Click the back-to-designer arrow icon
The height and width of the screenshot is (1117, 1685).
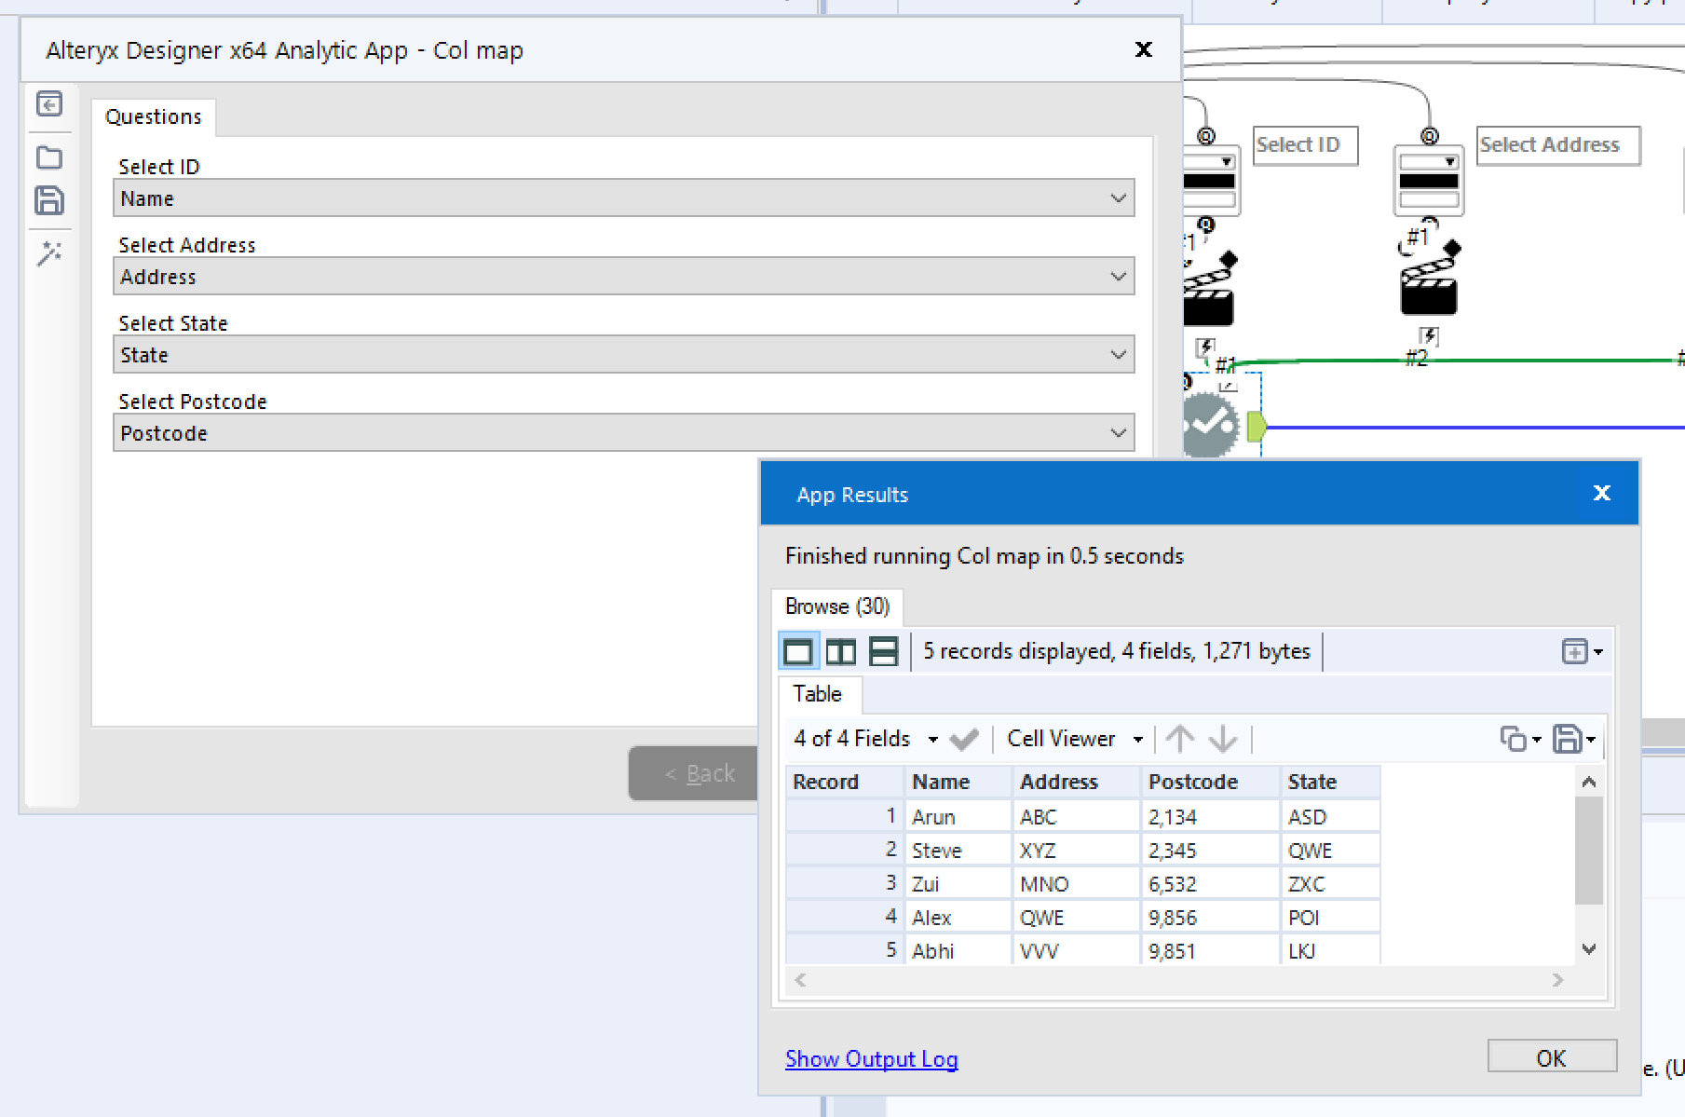49,104
